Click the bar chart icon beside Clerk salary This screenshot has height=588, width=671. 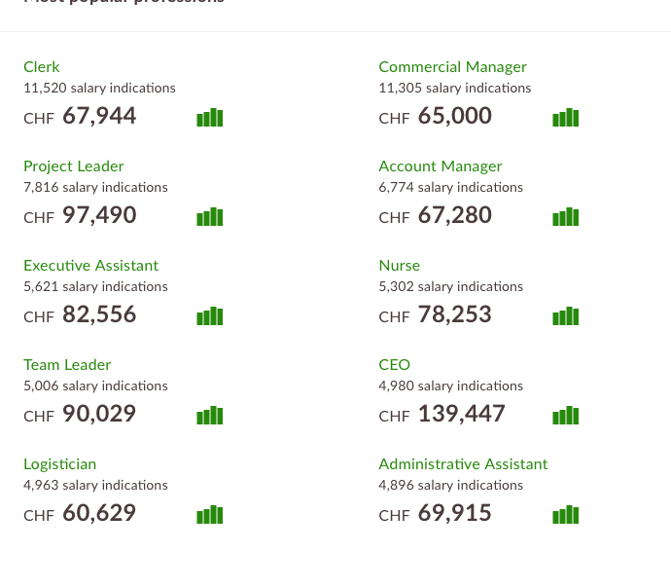(x=210, y=118)
